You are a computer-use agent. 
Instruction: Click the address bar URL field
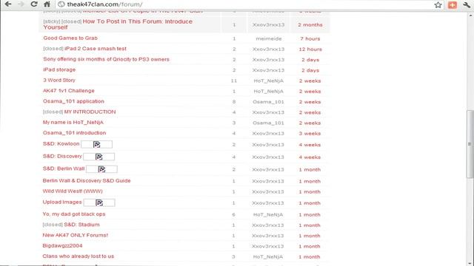245,4
